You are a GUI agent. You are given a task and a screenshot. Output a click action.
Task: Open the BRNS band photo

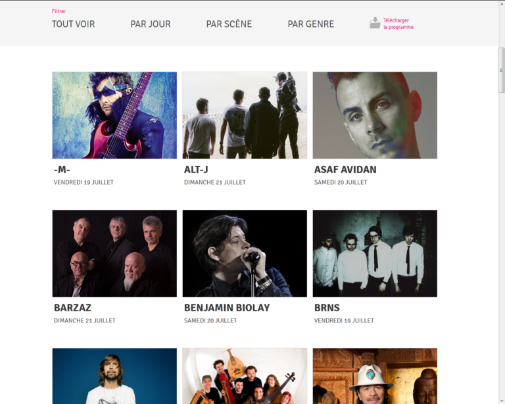click(375, 253)
